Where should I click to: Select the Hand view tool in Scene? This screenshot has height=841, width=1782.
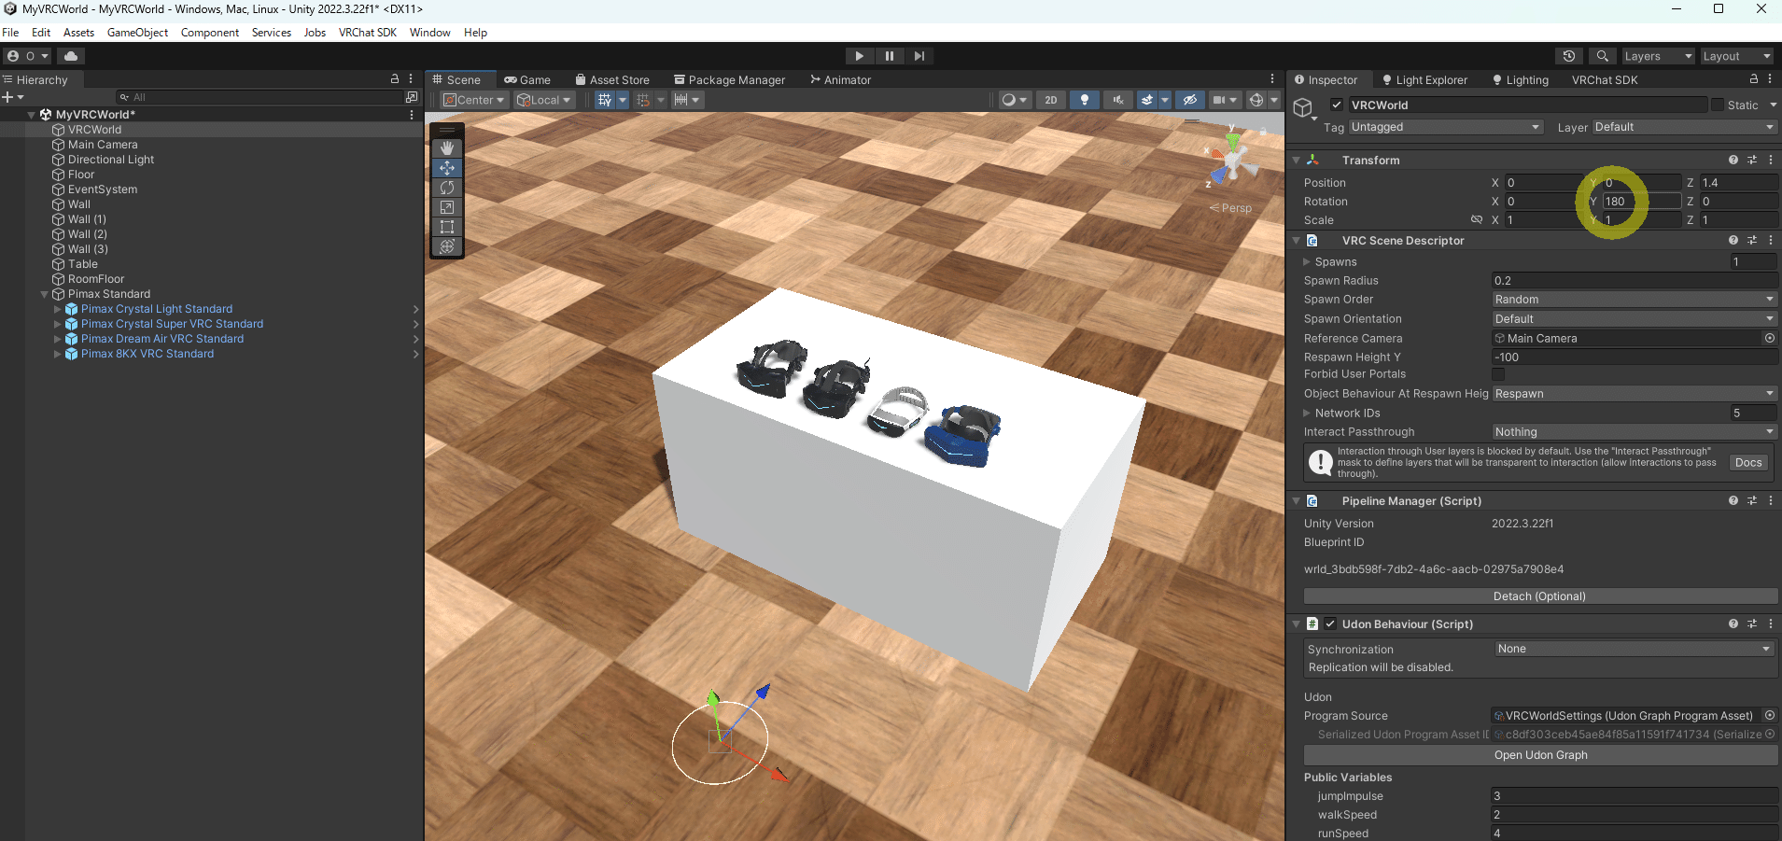point(447,148)
